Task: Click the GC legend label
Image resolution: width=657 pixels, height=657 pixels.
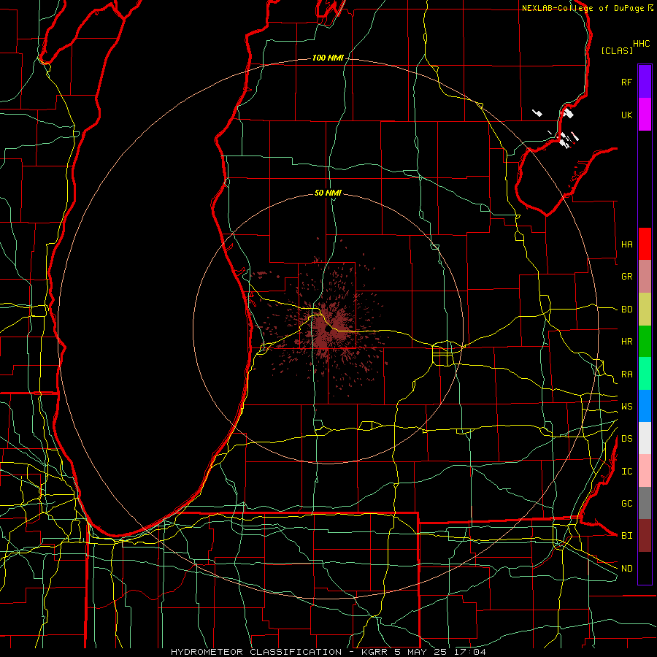Action: [x=626, y=504]
